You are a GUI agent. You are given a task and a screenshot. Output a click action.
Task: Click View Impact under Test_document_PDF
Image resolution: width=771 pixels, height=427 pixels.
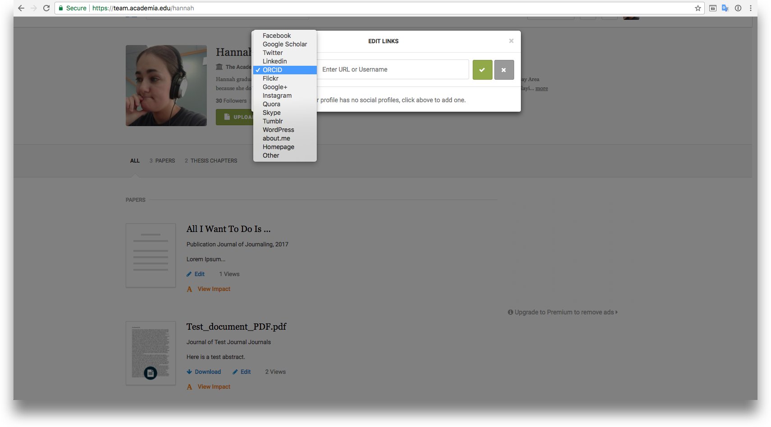[x=214, y=387]
